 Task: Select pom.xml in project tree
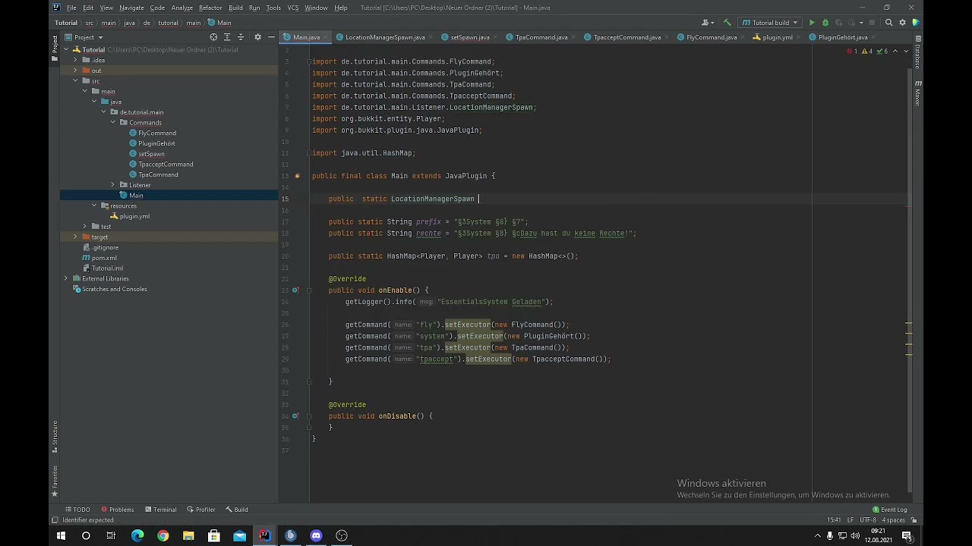[x=104, y=258]
